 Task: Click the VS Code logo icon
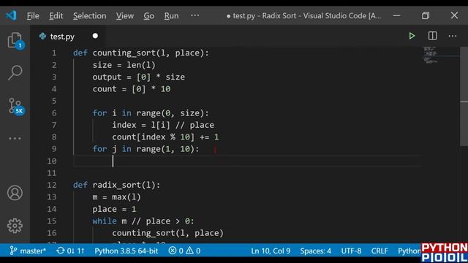12,15
